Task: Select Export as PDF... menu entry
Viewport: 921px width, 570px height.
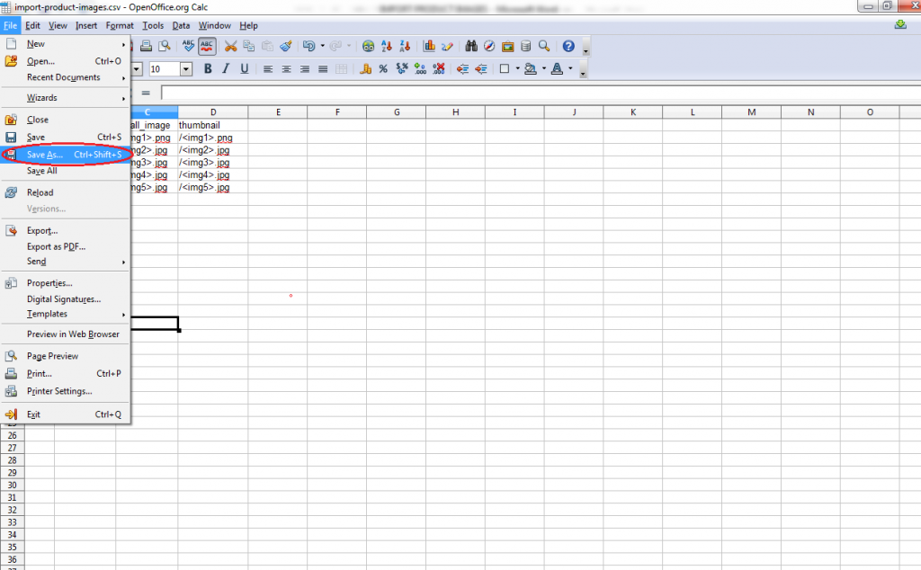Action: (56, 246)
